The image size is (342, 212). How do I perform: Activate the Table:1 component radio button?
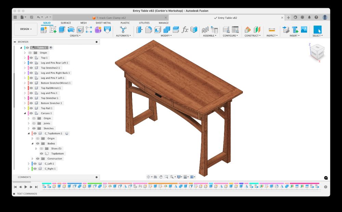pos(51,48)
